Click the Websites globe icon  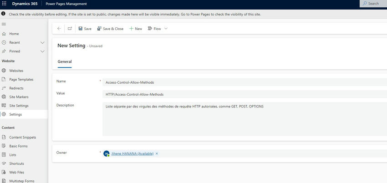(4, 71)
